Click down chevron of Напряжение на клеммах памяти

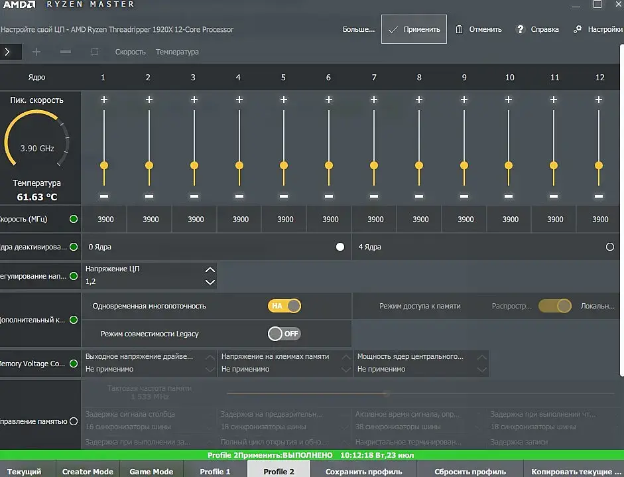(x=346, y=370)
